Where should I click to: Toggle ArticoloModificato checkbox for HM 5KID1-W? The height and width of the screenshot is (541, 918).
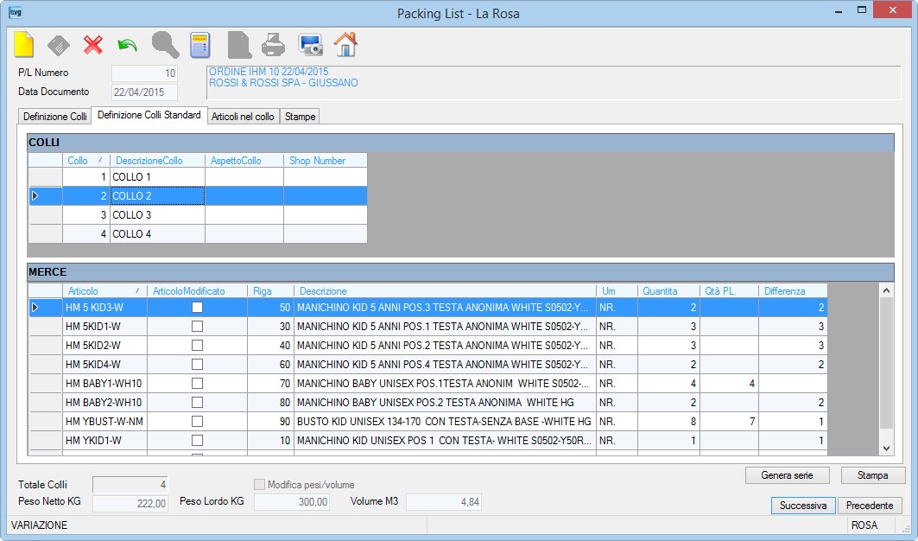tap(197, 327)
